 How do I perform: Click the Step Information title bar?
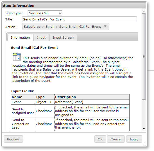coord(74,6)
